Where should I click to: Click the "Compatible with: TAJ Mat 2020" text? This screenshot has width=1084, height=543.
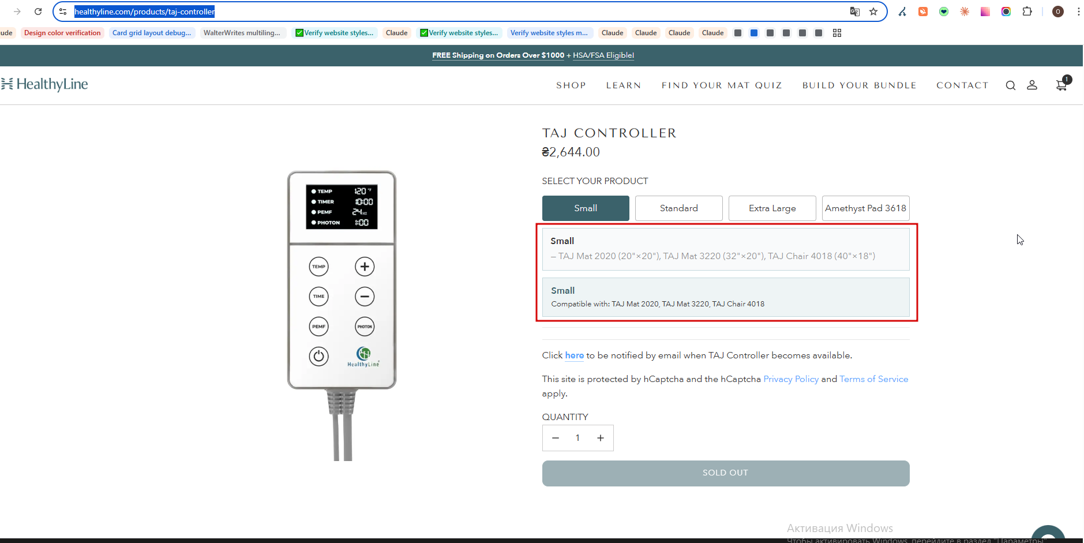point(658,304)
